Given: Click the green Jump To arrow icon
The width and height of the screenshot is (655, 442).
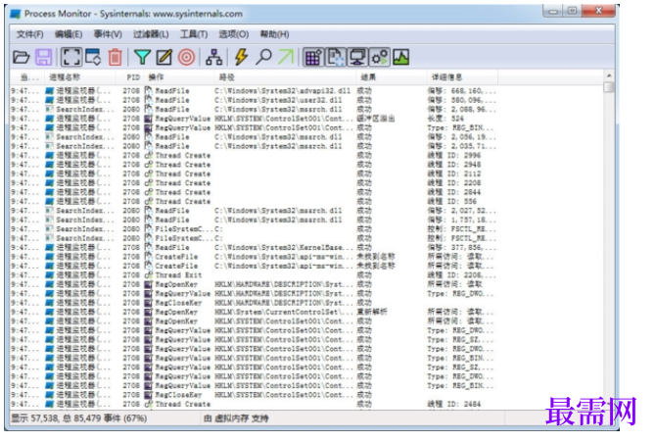Looking at the screenshot, I should tap(286, 57).
